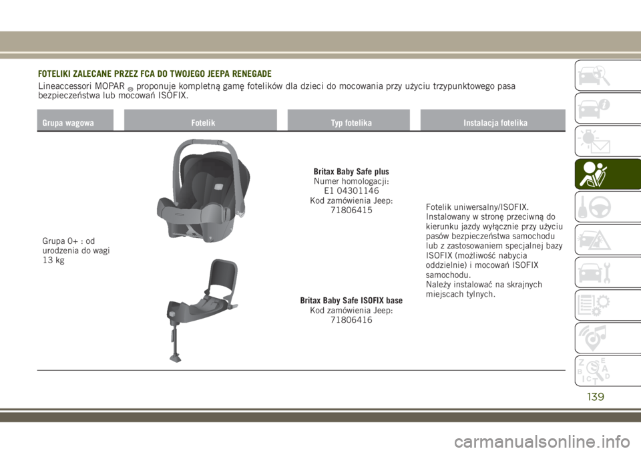This screenshot has width=641, height=453.
Task: Click the "Britax Baby Safe plus" title
Action: (351, 172)
